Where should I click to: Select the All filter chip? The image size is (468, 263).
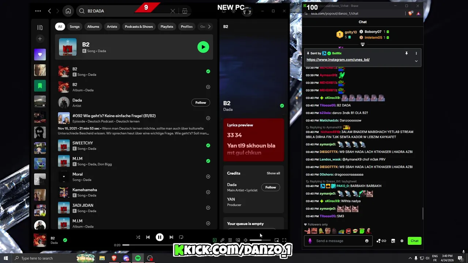[60, 27]
